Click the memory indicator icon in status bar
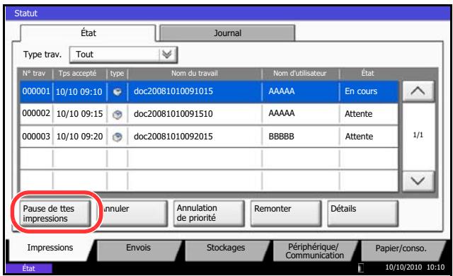The height and width of the screenshot is (276, 453). tap(361, 268)
